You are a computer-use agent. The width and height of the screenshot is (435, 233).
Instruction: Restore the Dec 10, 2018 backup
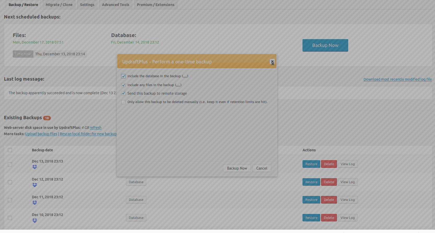(311, 218)
